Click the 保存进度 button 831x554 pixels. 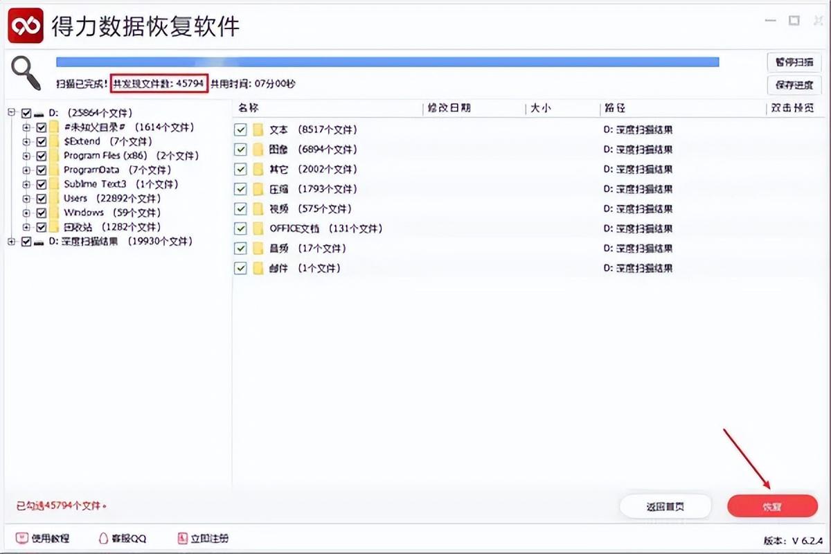794,85
